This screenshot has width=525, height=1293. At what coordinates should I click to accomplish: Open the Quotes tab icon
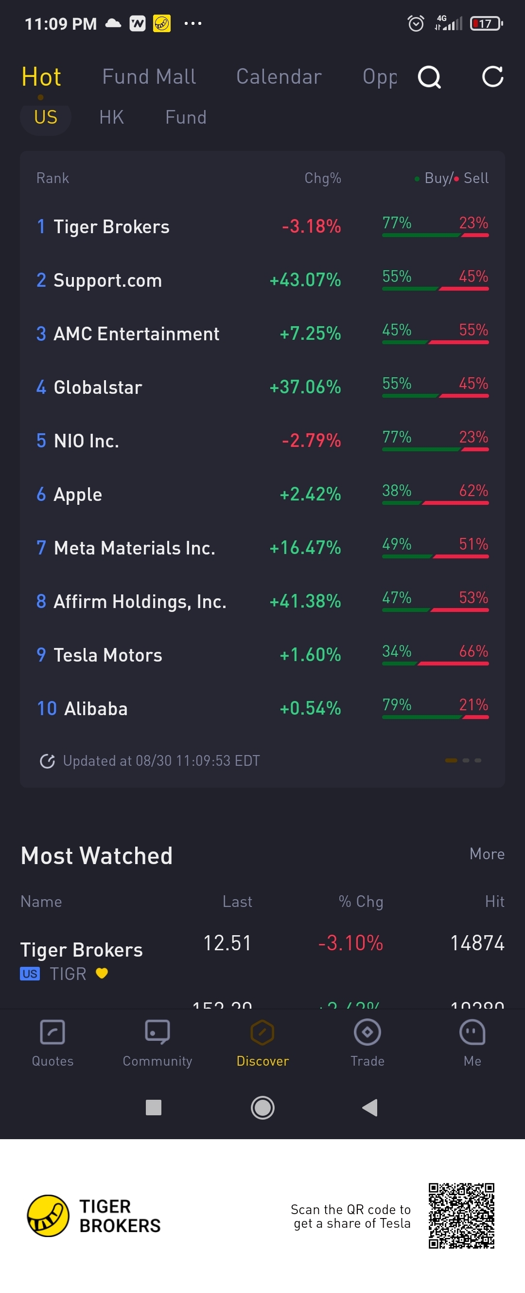coord(52,1032)
